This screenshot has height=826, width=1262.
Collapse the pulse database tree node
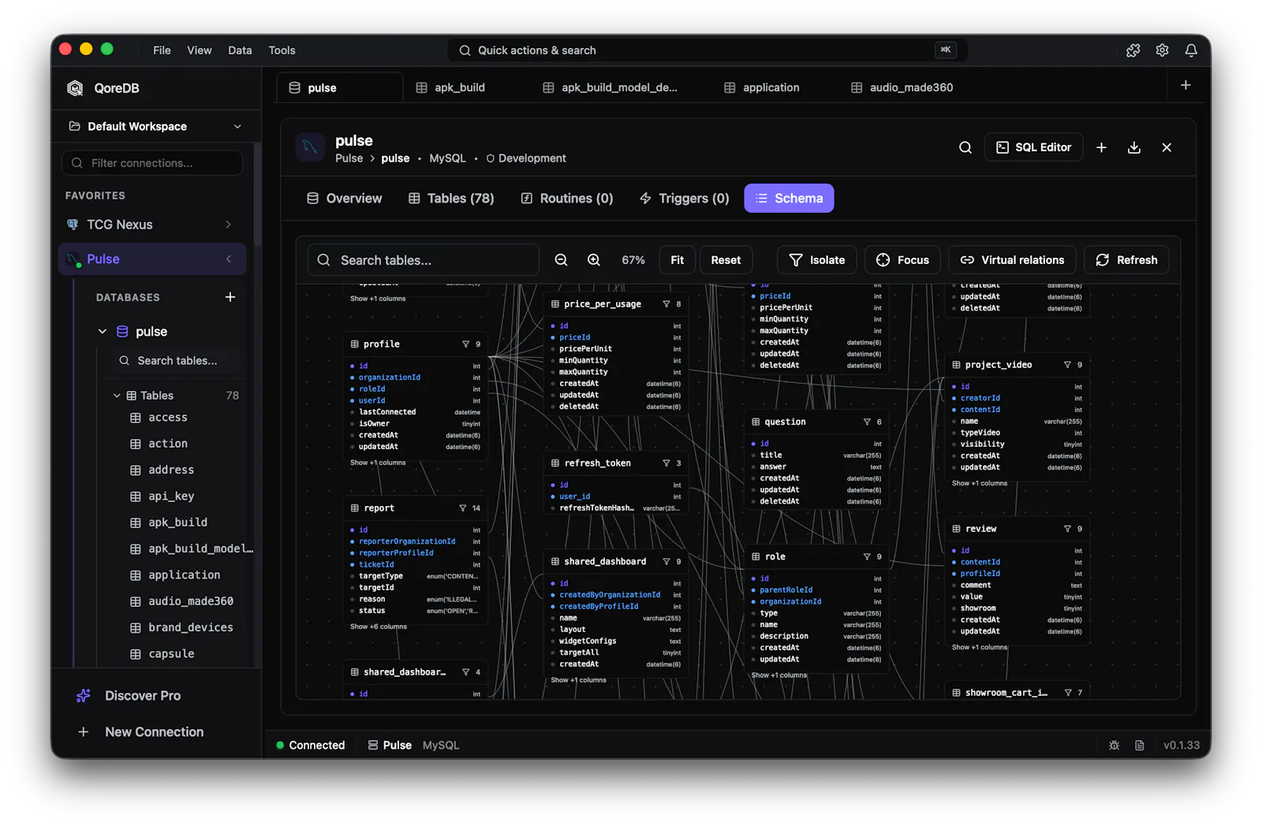pyautogui.click(x=102, y=332)
